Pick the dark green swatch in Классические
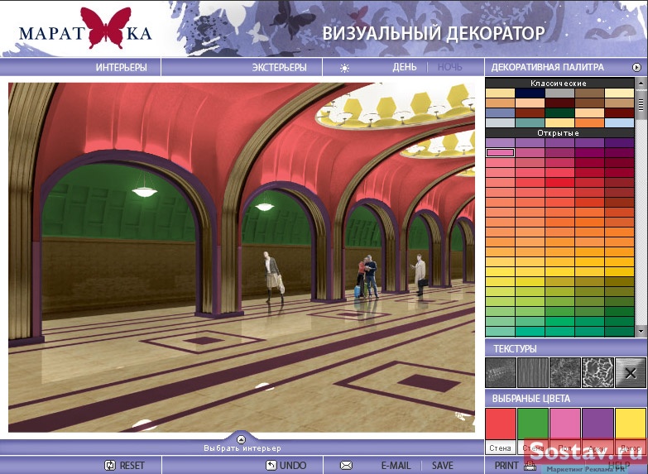Viewport: 648px width, 474px height. 559,113
